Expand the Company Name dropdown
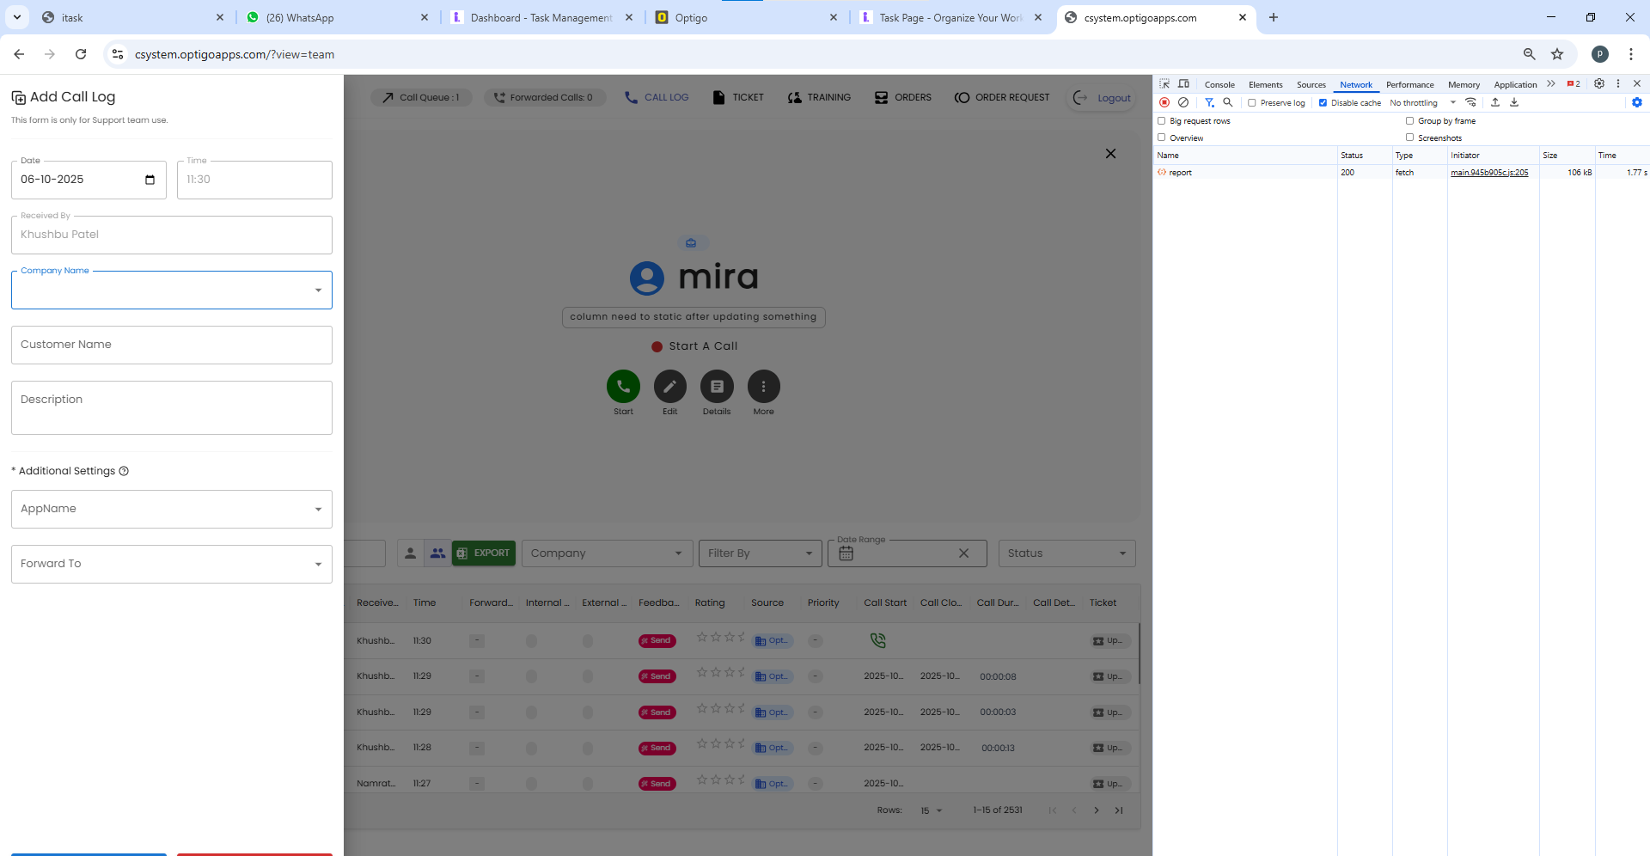Image resolution: width=1650 pixels, height=856 pixels. coord(318,290)
